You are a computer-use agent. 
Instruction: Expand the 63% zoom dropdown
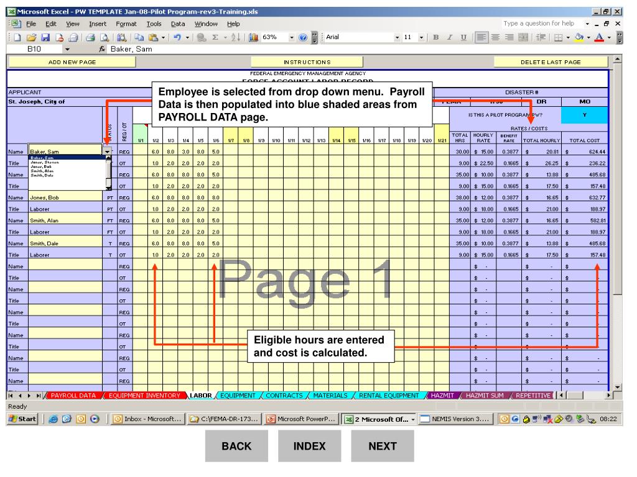click(x=292, y=37)
